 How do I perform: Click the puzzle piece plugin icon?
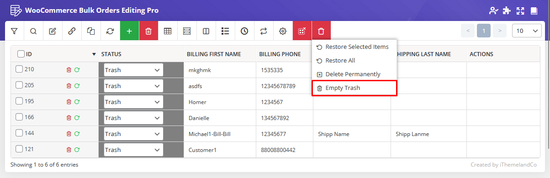click(507, 10)
